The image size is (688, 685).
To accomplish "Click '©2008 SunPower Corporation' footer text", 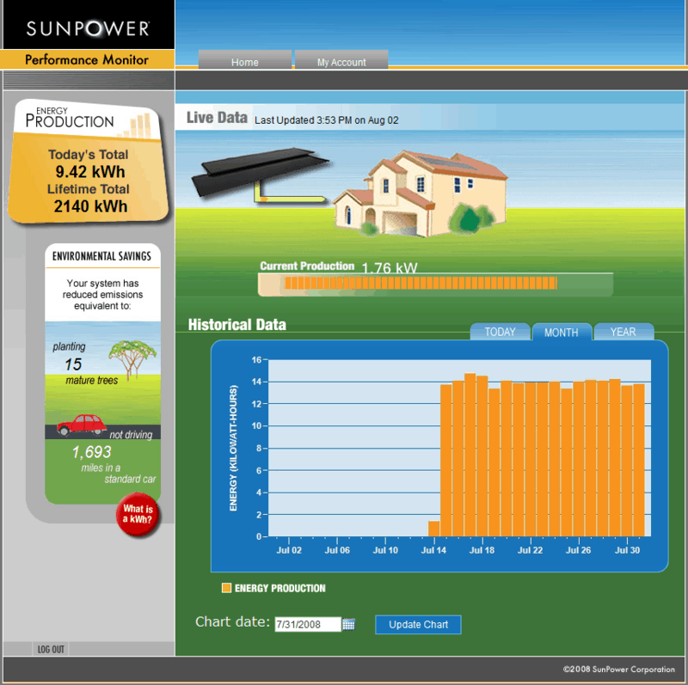I will coord(618,669).
